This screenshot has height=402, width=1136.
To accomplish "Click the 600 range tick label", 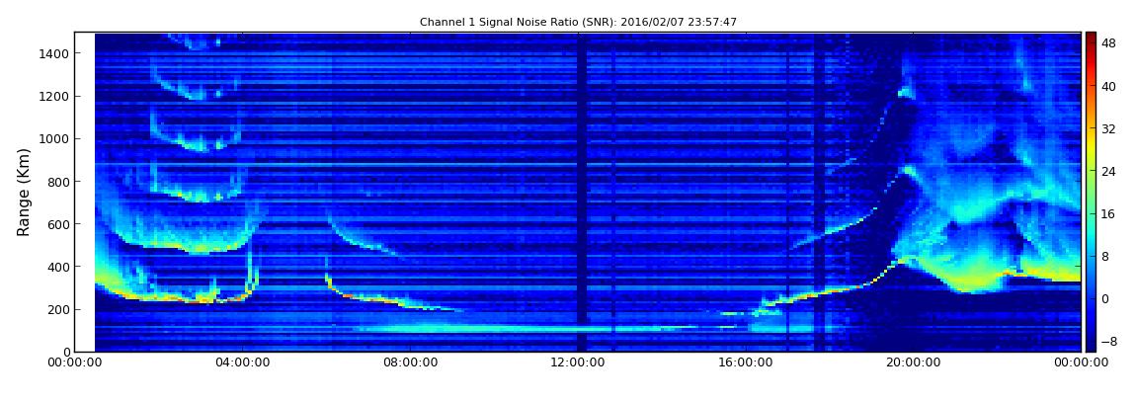I will 58,224.
